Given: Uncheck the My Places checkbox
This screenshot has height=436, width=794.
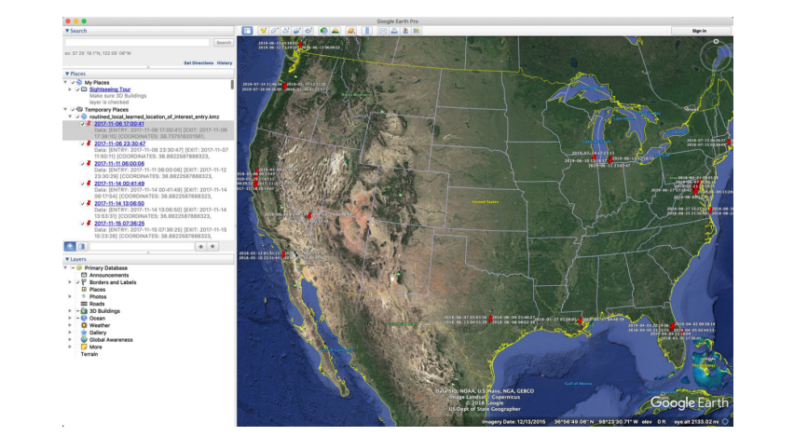Looking at the screenshot, I should 73,83.
